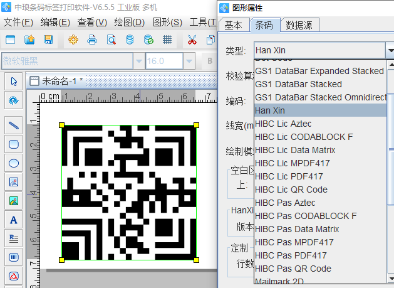Viewport: 394px width, 288px height.
Task: Open a file with the folder icon
Action: pyautogui.click(x=29, y=40)
